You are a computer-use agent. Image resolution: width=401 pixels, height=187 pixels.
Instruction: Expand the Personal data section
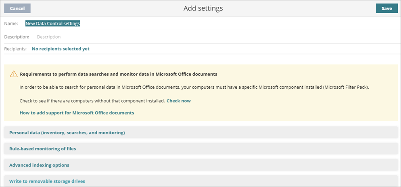67,133
